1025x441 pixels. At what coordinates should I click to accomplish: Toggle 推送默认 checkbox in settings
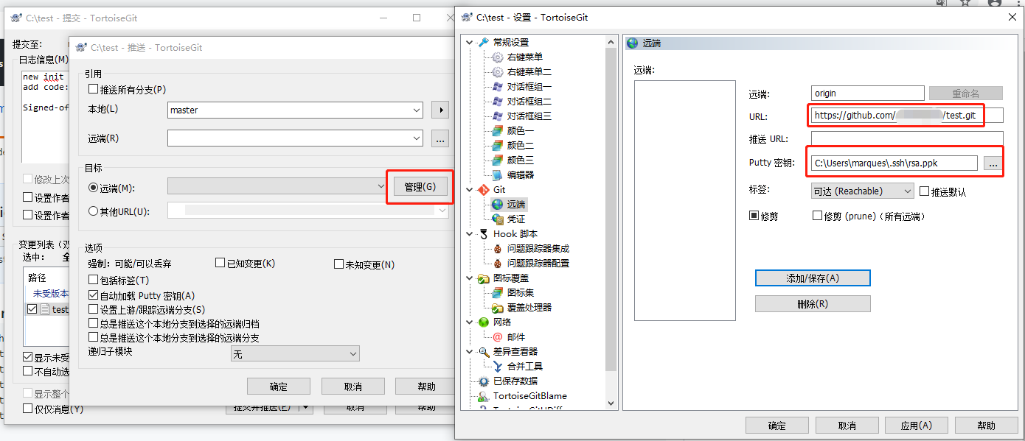(924, 191)
